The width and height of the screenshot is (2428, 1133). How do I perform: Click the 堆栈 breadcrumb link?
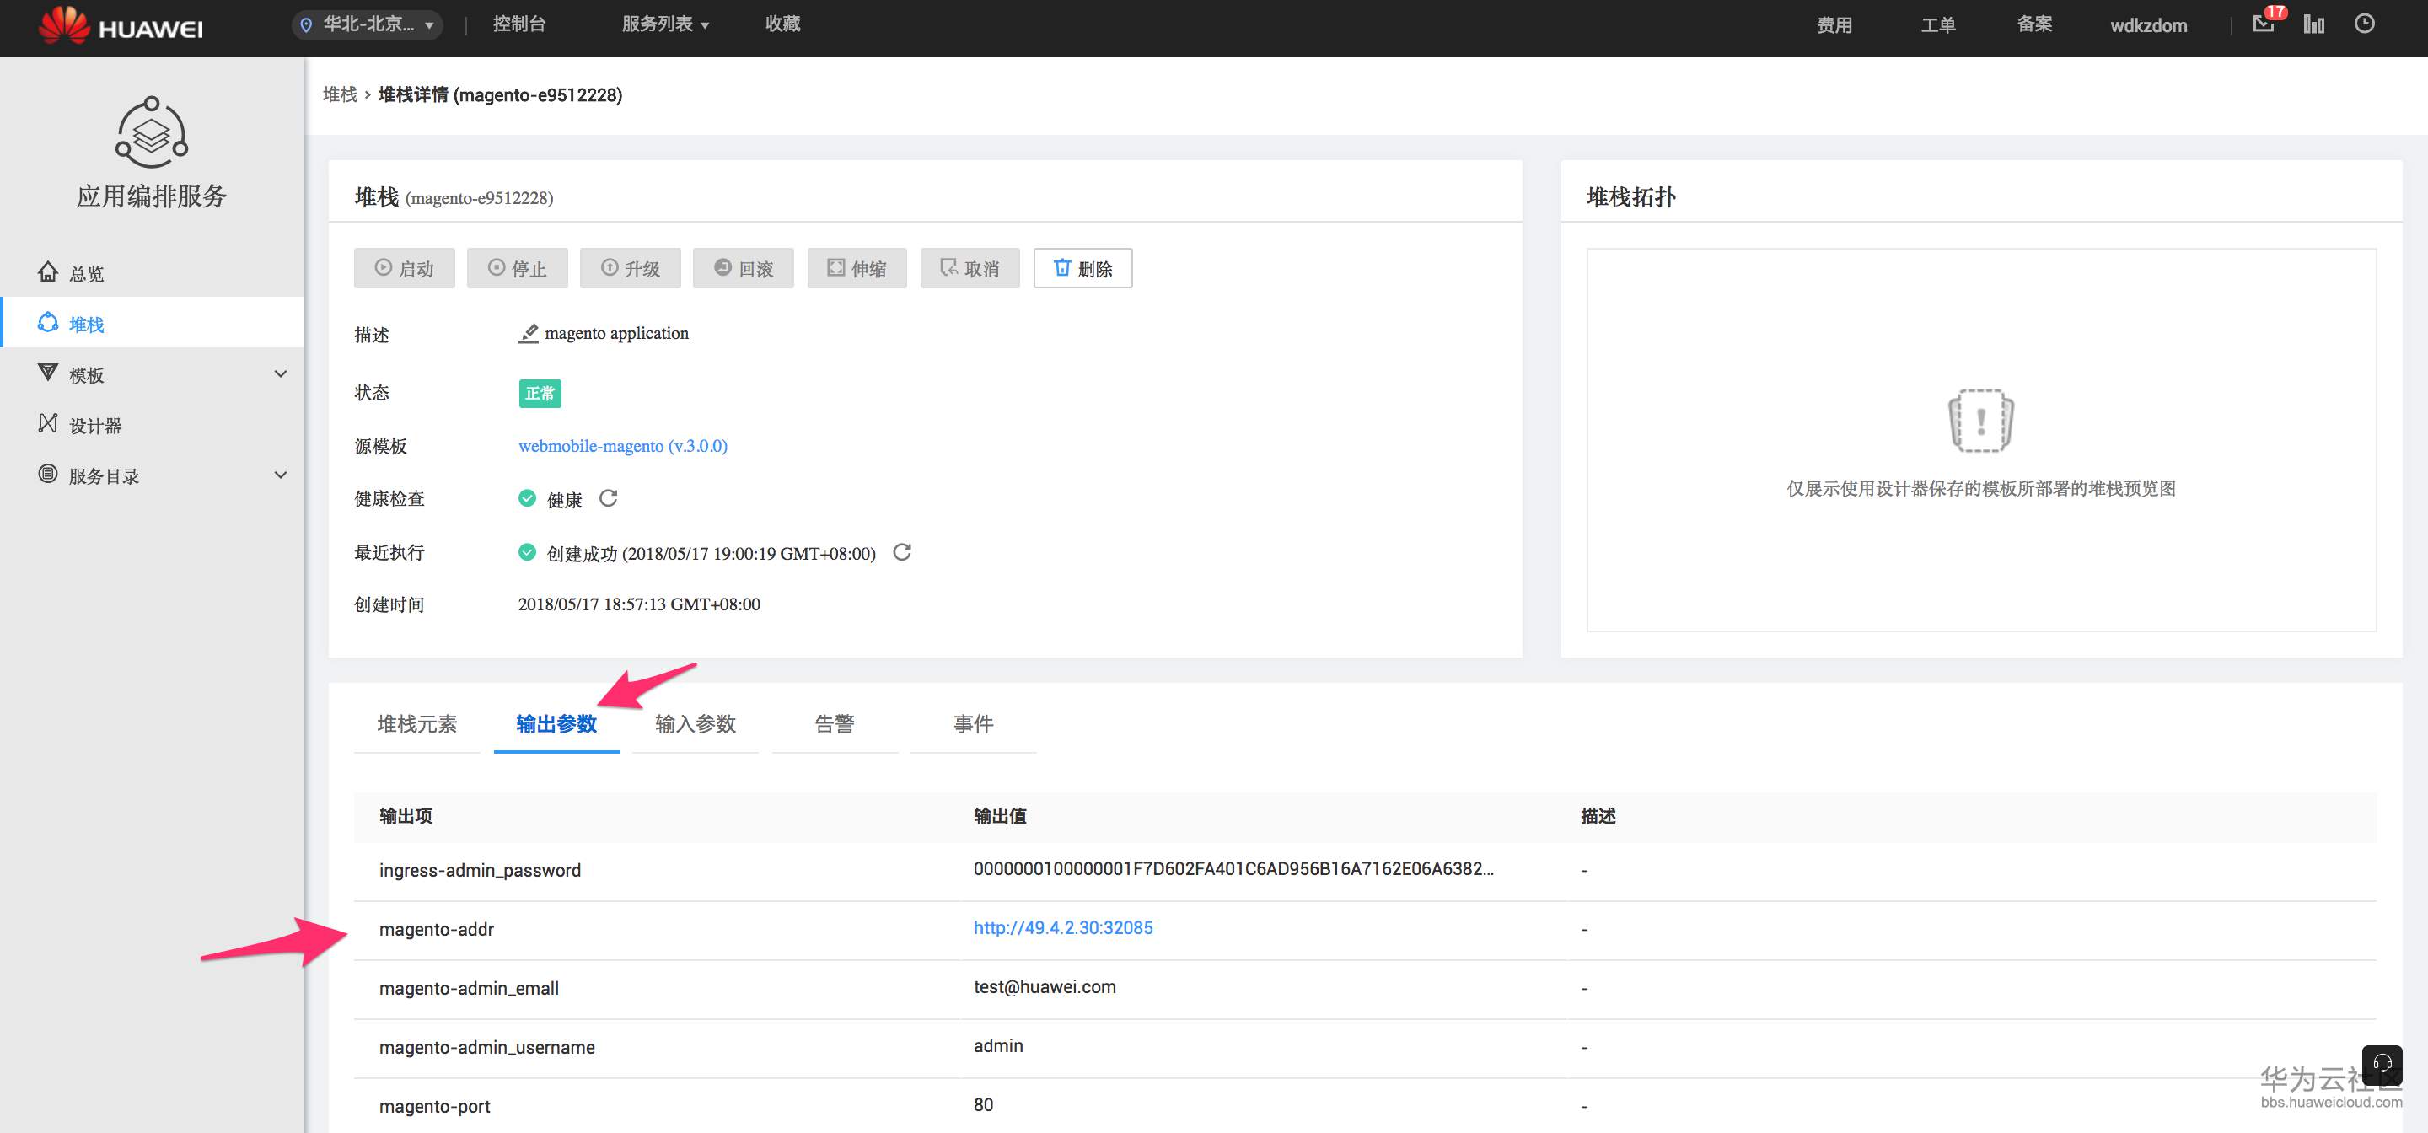(x=339, y=94)
